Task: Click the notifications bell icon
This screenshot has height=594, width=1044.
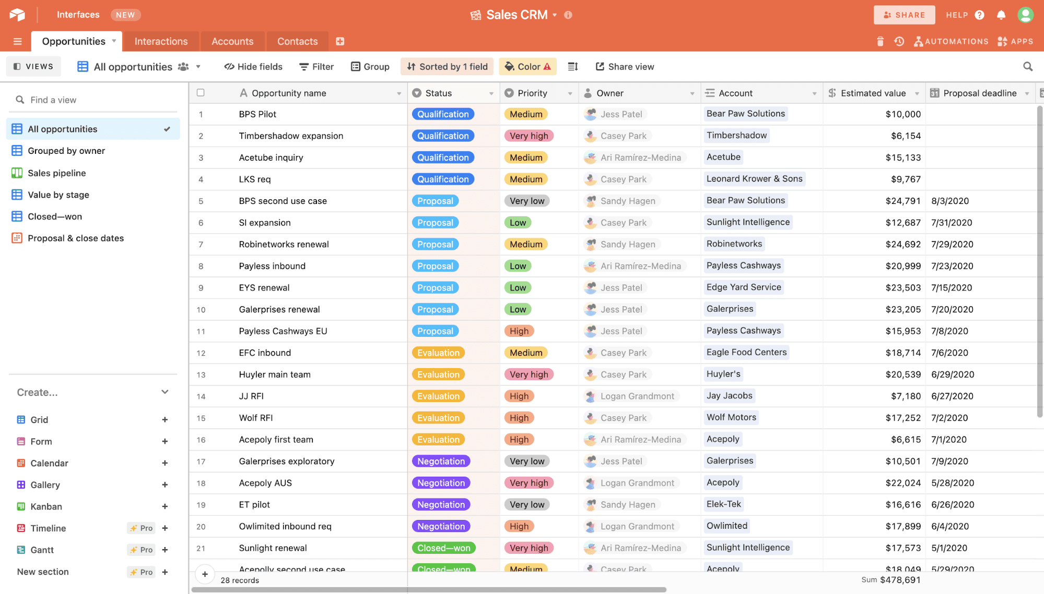Action: (1001, 15)
